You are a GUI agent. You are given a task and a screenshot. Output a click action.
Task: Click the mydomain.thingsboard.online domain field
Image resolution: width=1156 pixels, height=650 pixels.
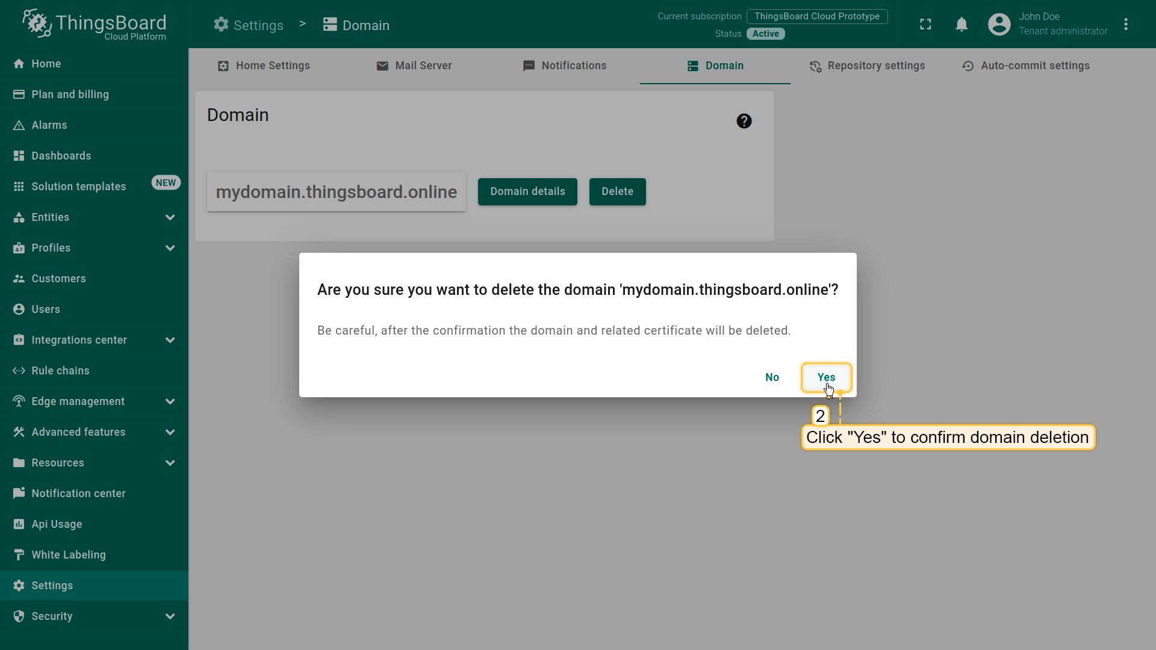(336, 192)
